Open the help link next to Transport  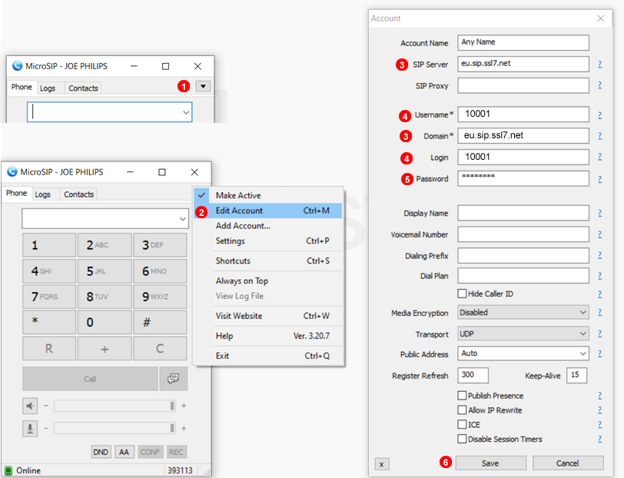[x=599, y=334]
